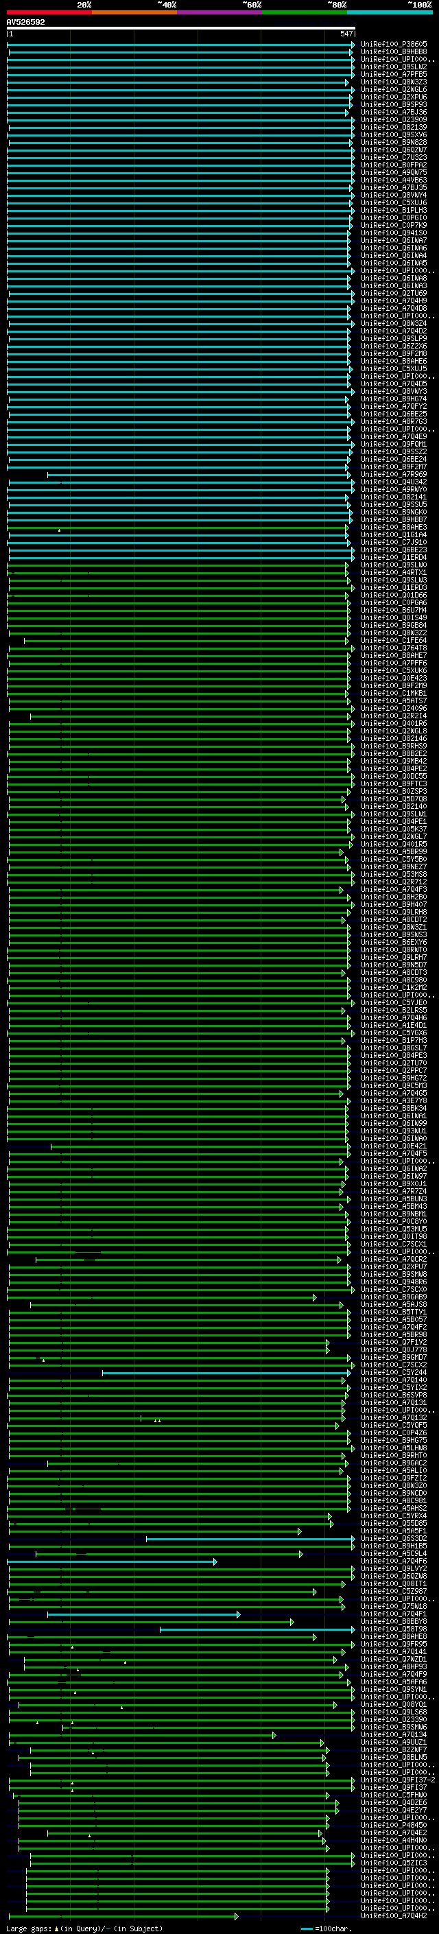Open the UniRef100_A7BJ36 hit
This screenshot has width=439, height=1934.
point(394,112)
